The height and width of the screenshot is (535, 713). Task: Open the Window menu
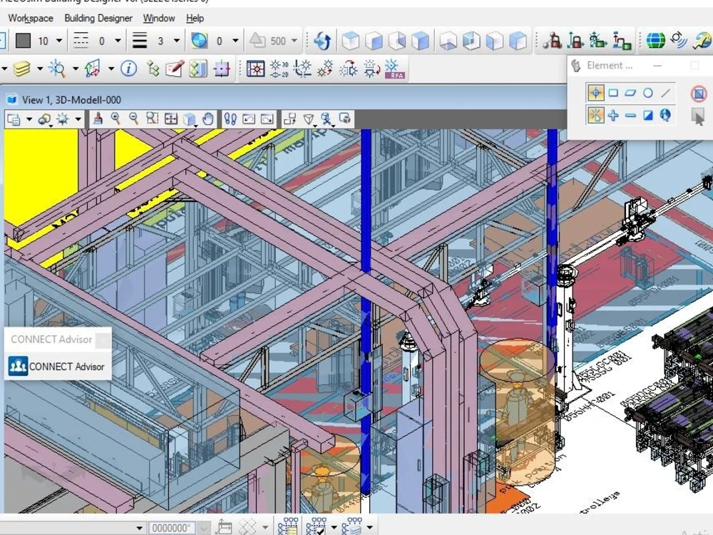tap(159, 19)
